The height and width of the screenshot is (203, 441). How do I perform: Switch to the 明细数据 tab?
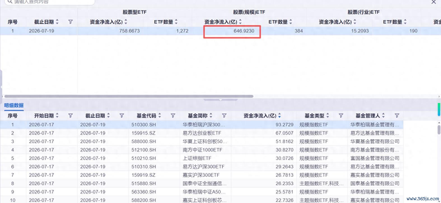(14, 106)
